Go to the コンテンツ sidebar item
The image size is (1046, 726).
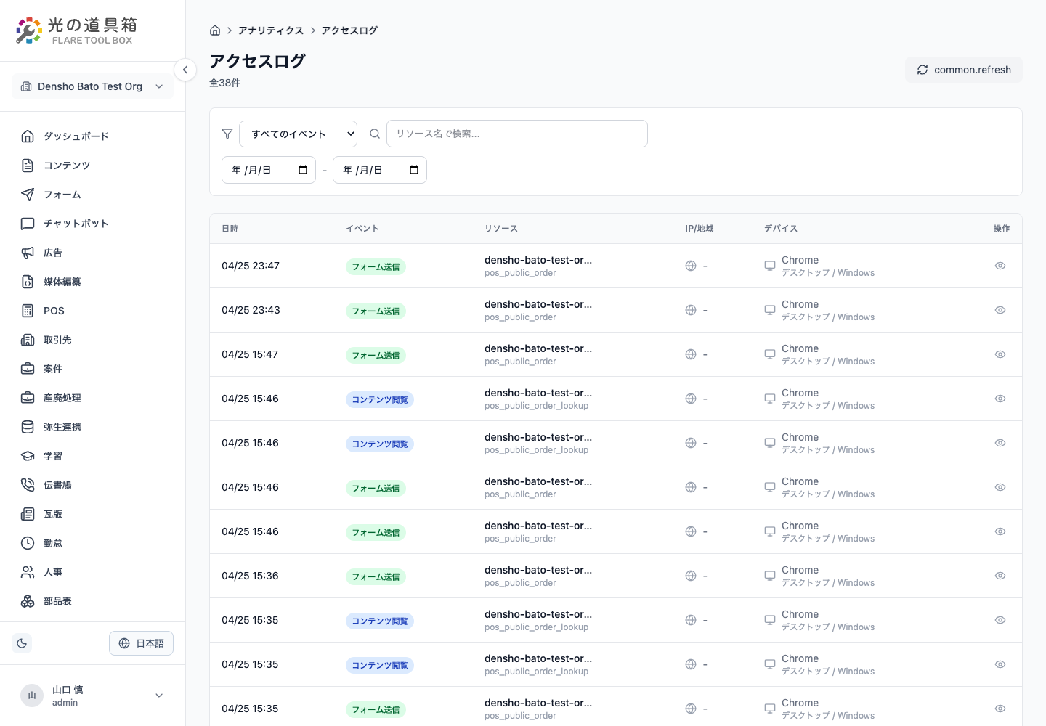pyautogui.click(x=92, y=166)
